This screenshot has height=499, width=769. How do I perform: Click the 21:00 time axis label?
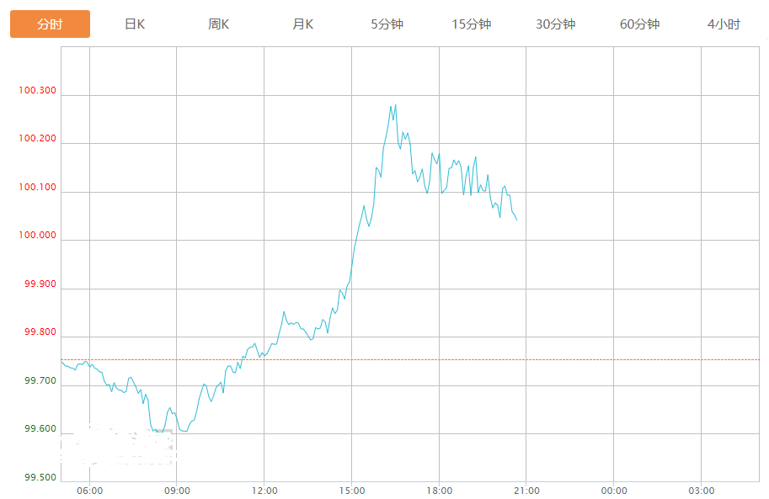pyautogui.click(x=526, y=491)
